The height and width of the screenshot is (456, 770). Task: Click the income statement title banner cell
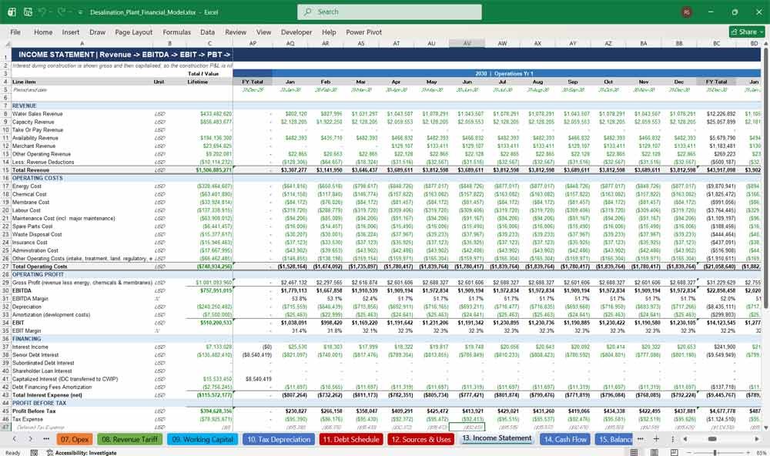(x=124, y=55)
